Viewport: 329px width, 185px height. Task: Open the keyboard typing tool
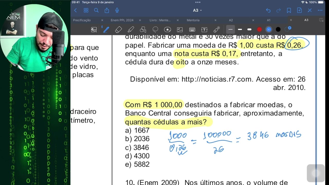(x=192, y=30)
